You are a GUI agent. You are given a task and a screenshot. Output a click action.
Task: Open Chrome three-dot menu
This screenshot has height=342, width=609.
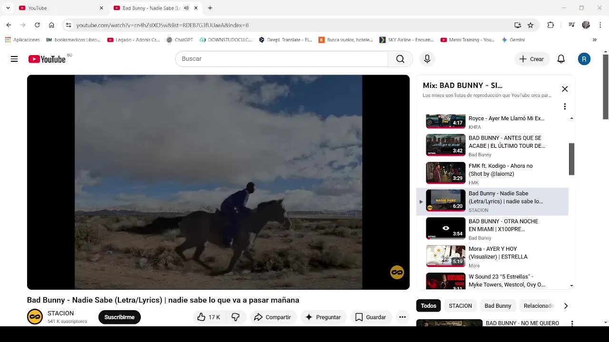pos(599,25)
